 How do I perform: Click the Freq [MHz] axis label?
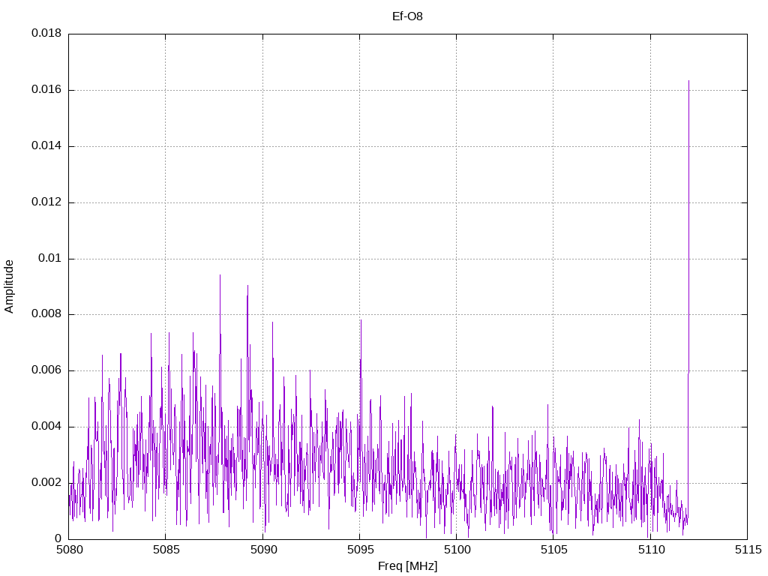click(x=407, y=566)
